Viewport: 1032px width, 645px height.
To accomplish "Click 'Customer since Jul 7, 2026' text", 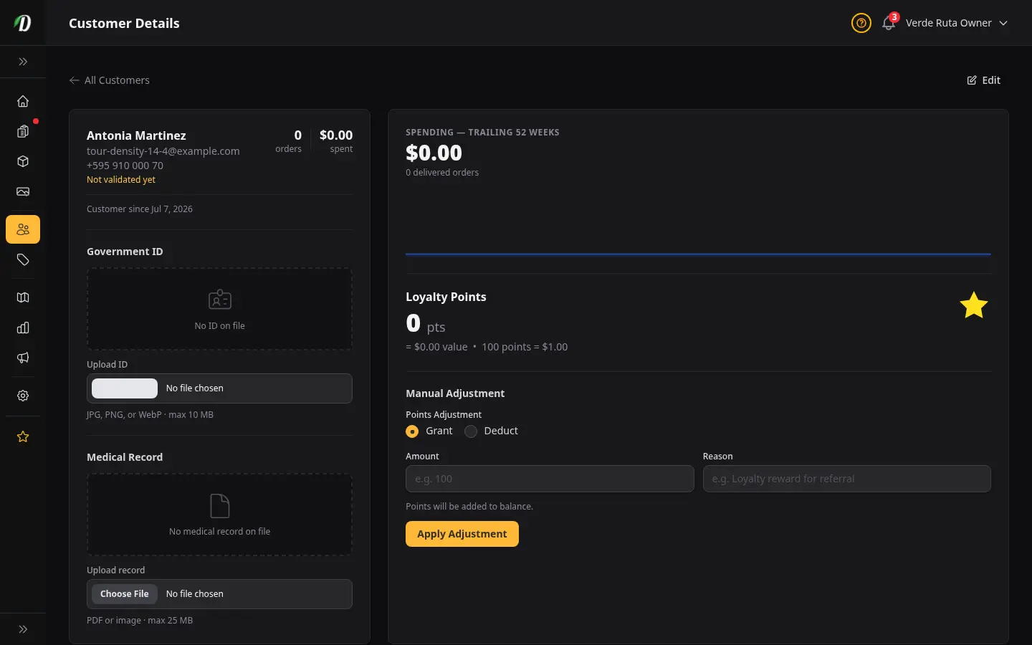I will [x=140, y=209].
